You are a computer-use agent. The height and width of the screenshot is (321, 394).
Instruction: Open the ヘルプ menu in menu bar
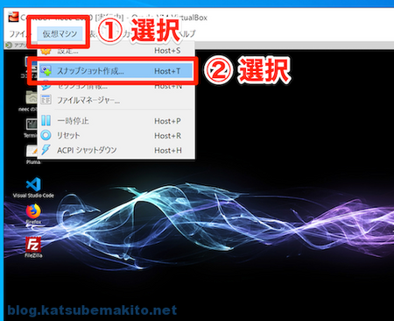tap(186, 34)
